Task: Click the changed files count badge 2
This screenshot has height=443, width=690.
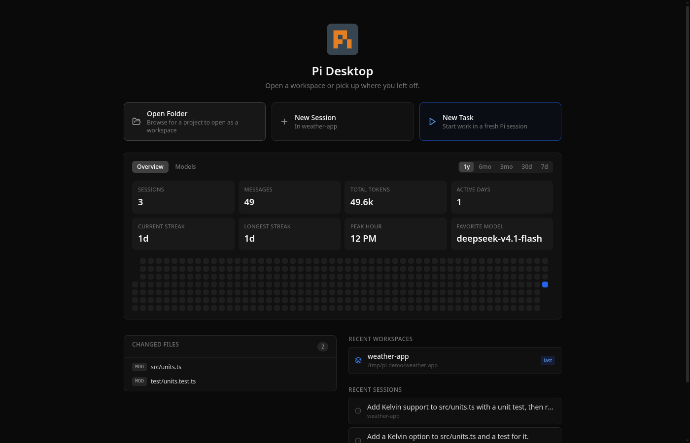Action: pyautogui.click(x=323, y=347)
